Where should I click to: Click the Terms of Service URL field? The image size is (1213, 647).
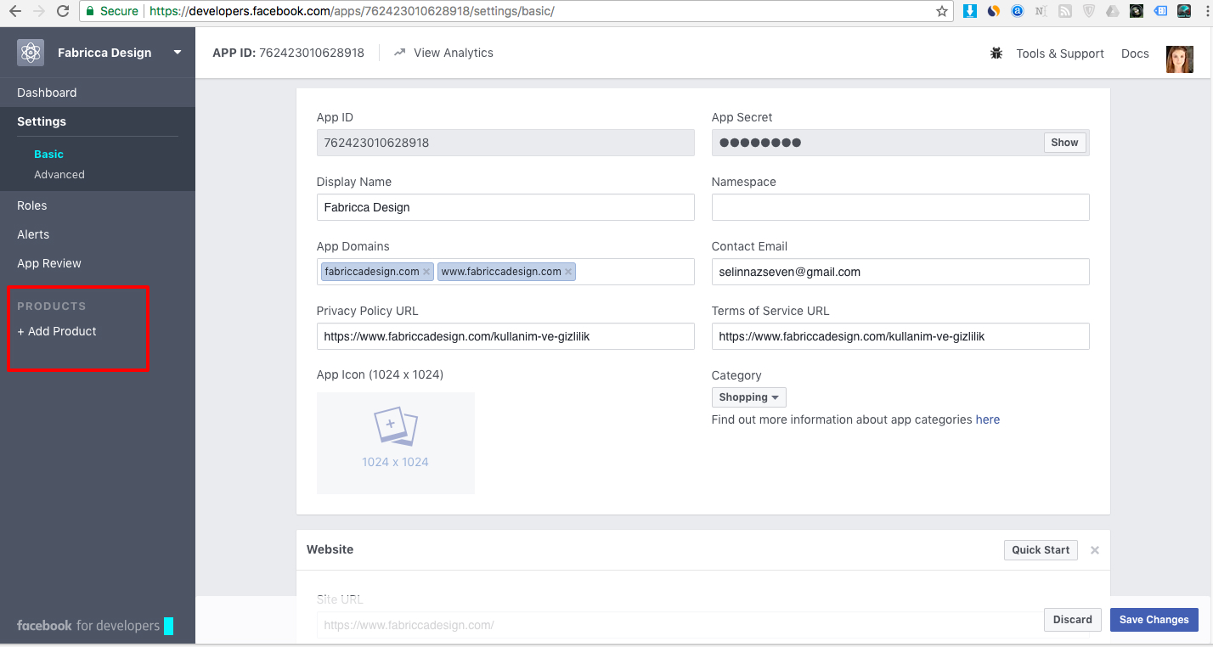900,336
